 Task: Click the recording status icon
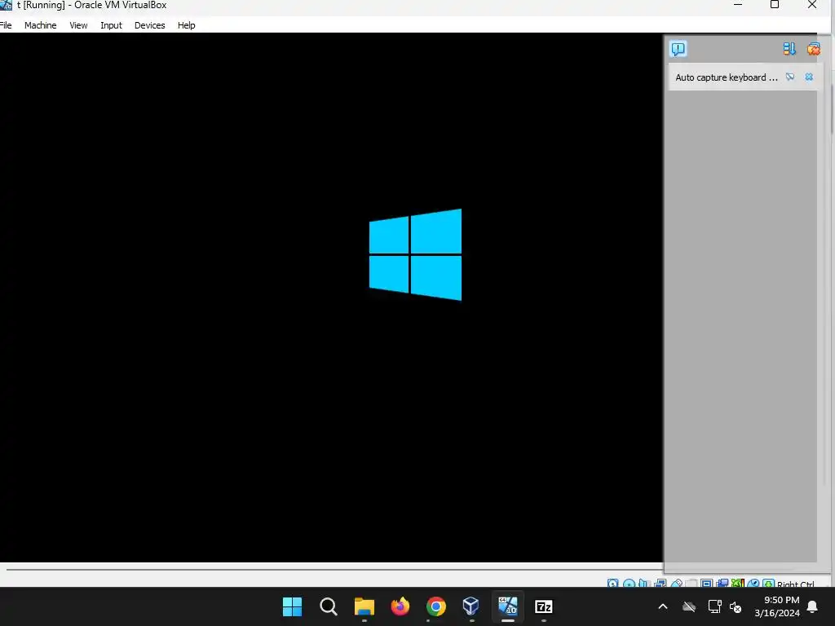[x=722, y=584]
